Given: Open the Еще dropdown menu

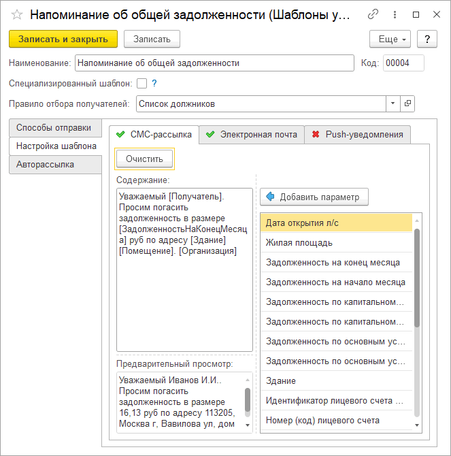Looking at the screenshot, I should click(390, 39).
